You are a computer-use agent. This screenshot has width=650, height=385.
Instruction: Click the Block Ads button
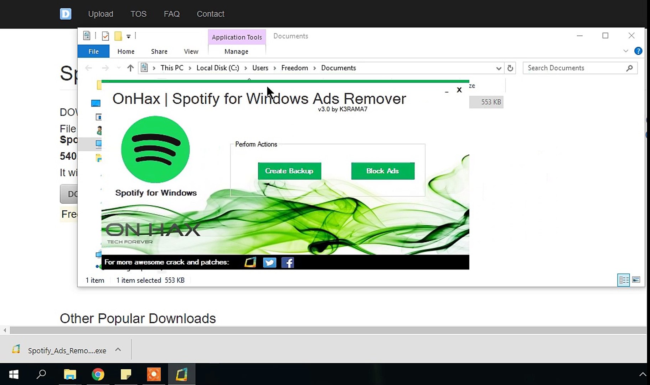tap(383, 171)
